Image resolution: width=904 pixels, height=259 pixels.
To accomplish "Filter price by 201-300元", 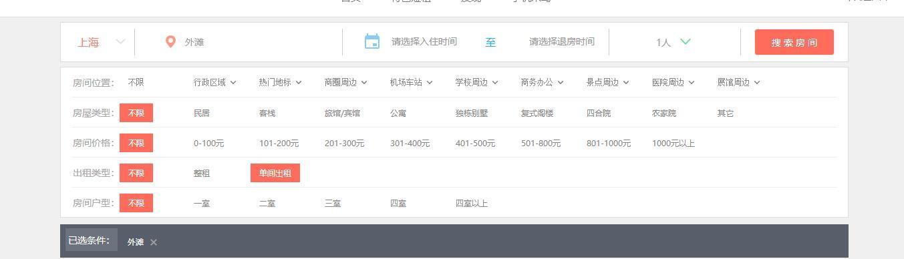I will tap(345, 144).
